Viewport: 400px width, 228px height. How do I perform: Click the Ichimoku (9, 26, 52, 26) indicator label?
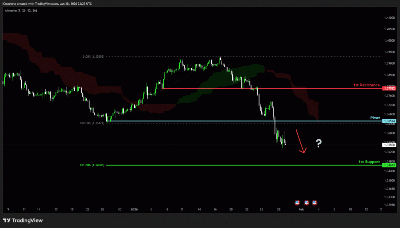20,11
